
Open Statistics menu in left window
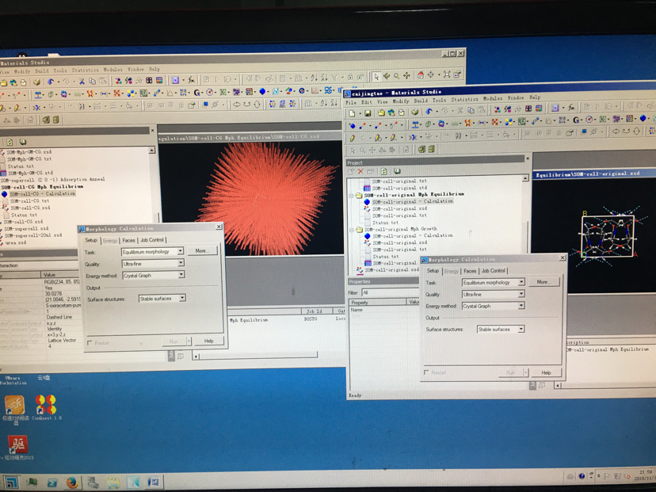coord(85,70)
